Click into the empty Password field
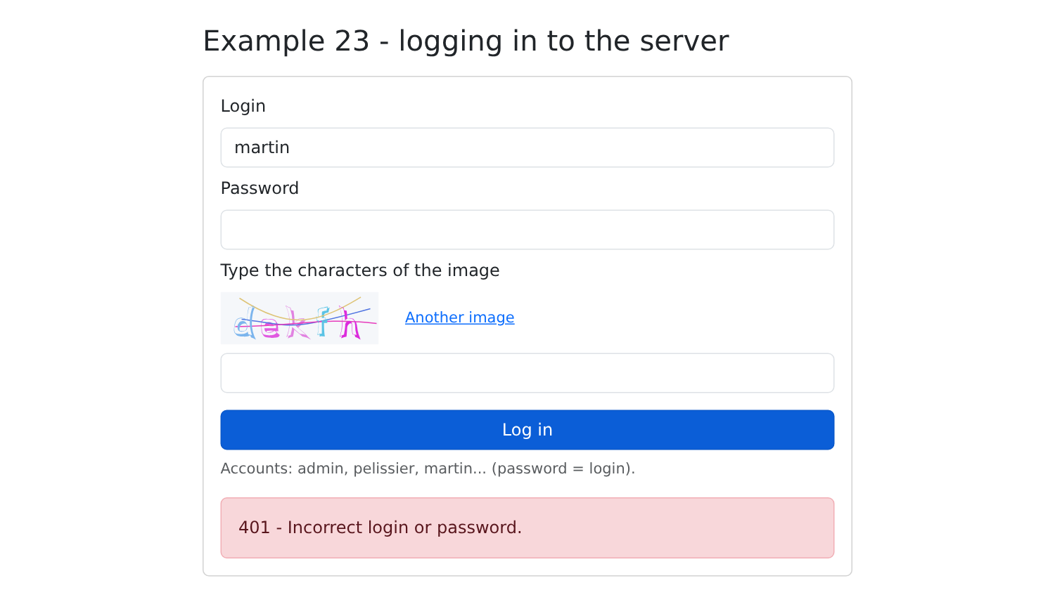Screen dimensions: 1055x602 pyautogui.click(x=527, y=230)
